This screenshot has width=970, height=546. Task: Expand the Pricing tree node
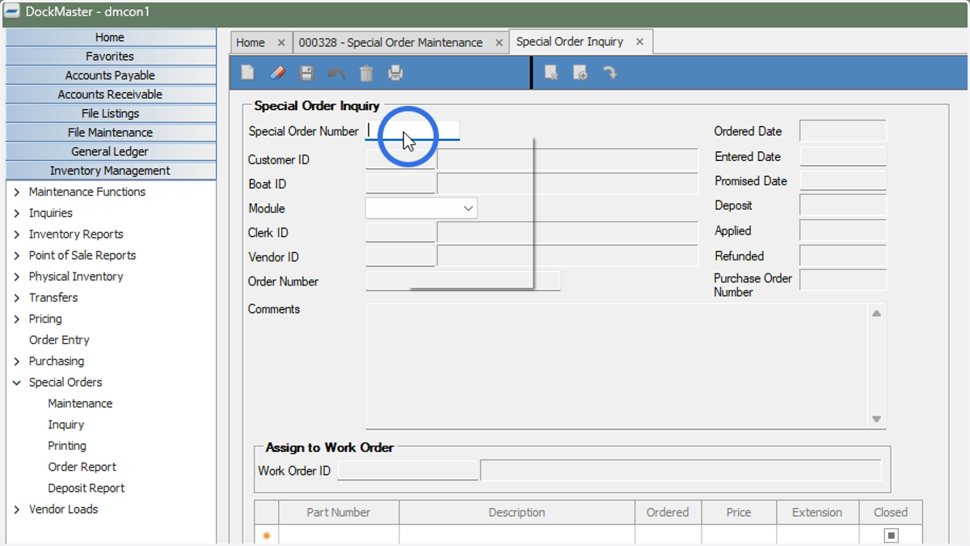click(17, 319)
